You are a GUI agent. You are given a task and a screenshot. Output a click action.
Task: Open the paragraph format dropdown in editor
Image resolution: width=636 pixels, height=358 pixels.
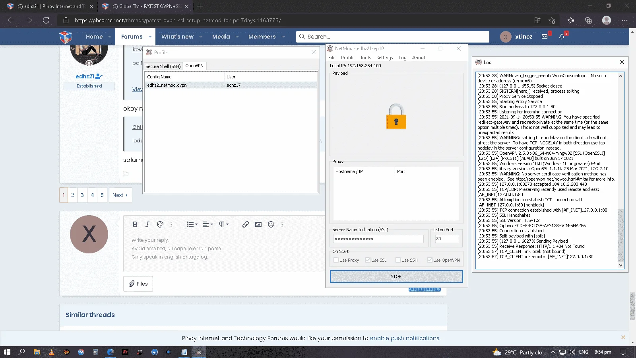[224, 224]
